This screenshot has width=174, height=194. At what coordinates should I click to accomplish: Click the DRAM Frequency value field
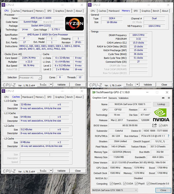click(138, 35)
